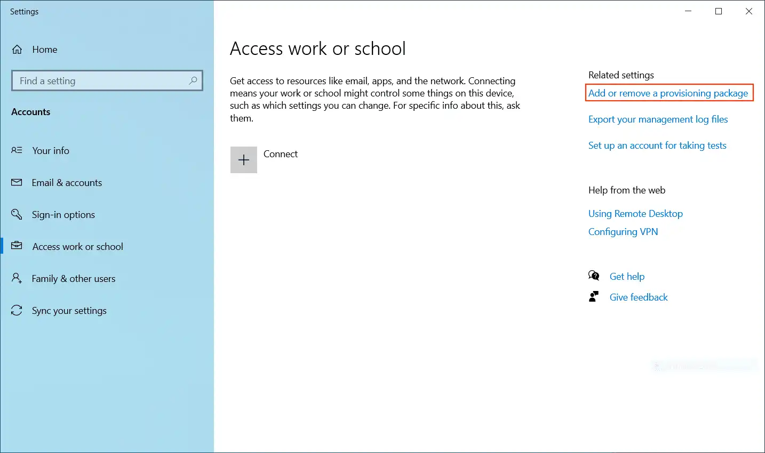Click the Give feedback link
This screenshot has width=765, height=453.
point(639,297)
